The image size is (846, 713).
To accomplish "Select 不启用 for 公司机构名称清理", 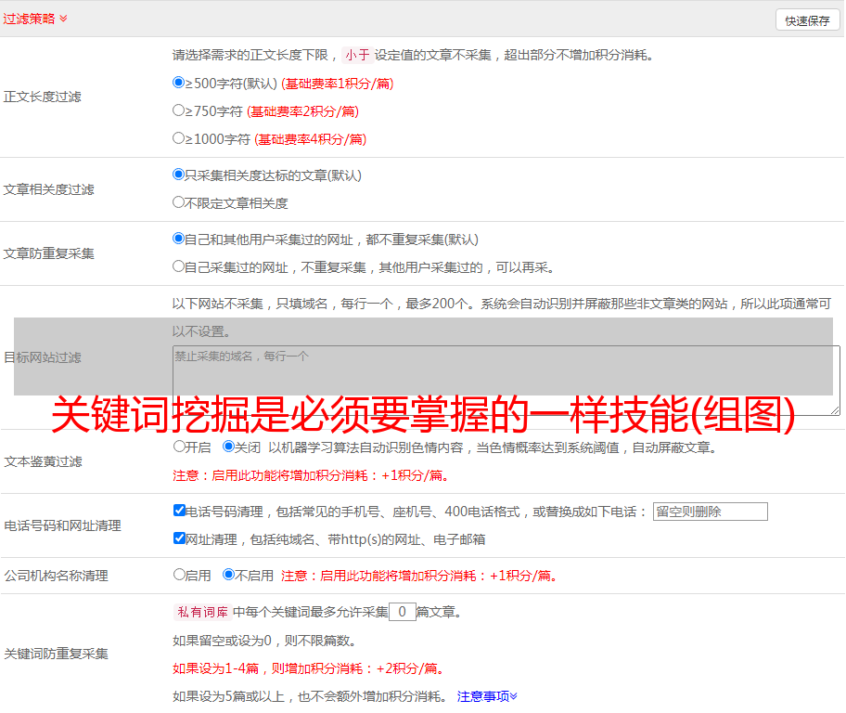I will [229, 575].
